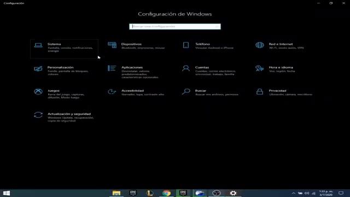
Task: Launch League of Legends from the taskbar
Action: point(149,193)
